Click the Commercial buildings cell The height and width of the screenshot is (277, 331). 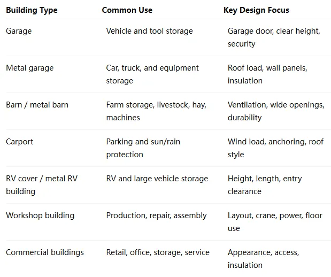[x=45, y=252]
